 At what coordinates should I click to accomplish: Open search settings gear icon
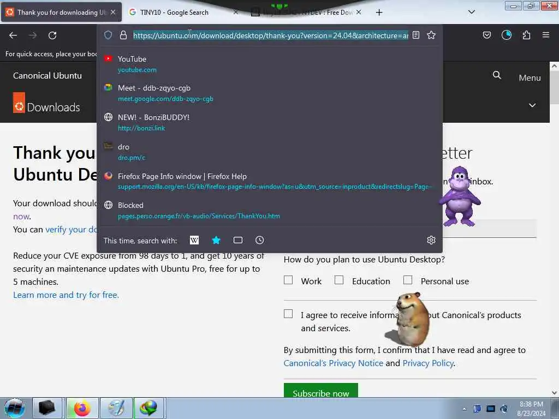[x=431, y=240]
